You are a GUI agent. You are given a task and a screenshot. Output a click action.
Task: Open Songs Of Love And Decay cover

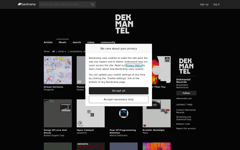58,113
